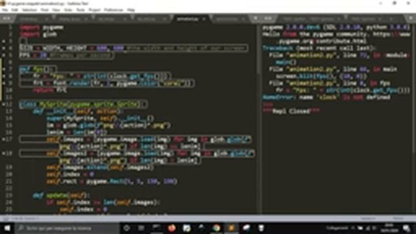Image resolution: width=416 pixels, height=234 pixels.
Task: Open the File menu
Action: pyautogui.click(x=5, y=10)
